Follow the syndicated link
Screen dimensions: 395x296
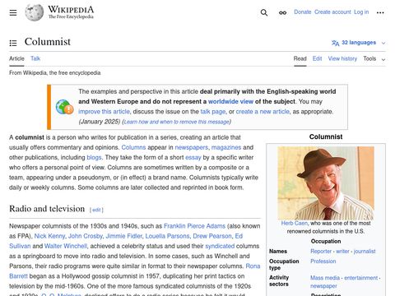[220, 246]
